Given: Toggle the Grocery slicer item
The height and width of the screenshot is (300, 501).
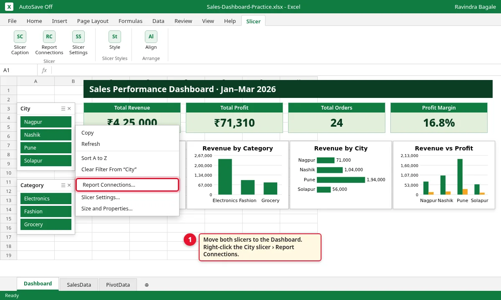Looking at the screenshot, I should pos(46,225).
